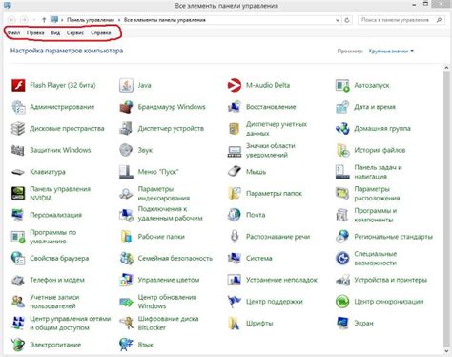Click the refresh button next to address bar
Viewport: 452px width, 357px height.
347,20
